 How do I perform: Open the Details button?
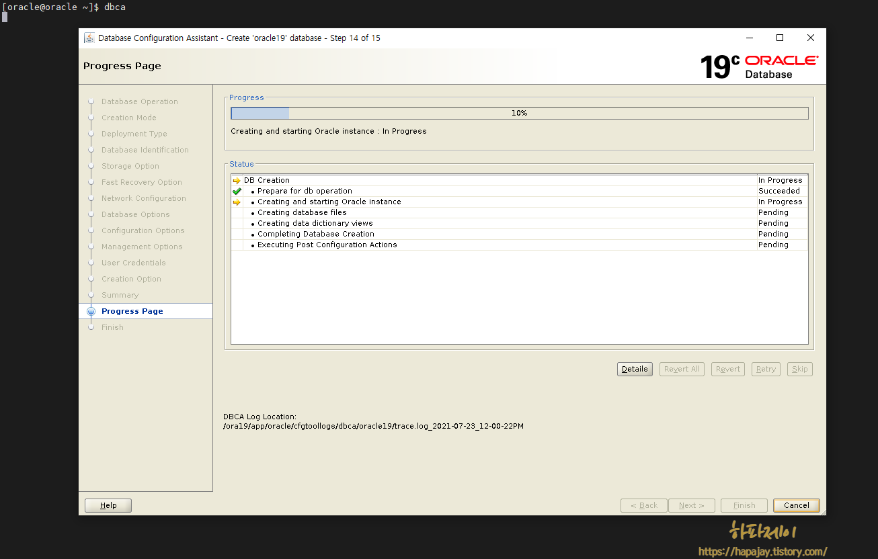point(635,369)
